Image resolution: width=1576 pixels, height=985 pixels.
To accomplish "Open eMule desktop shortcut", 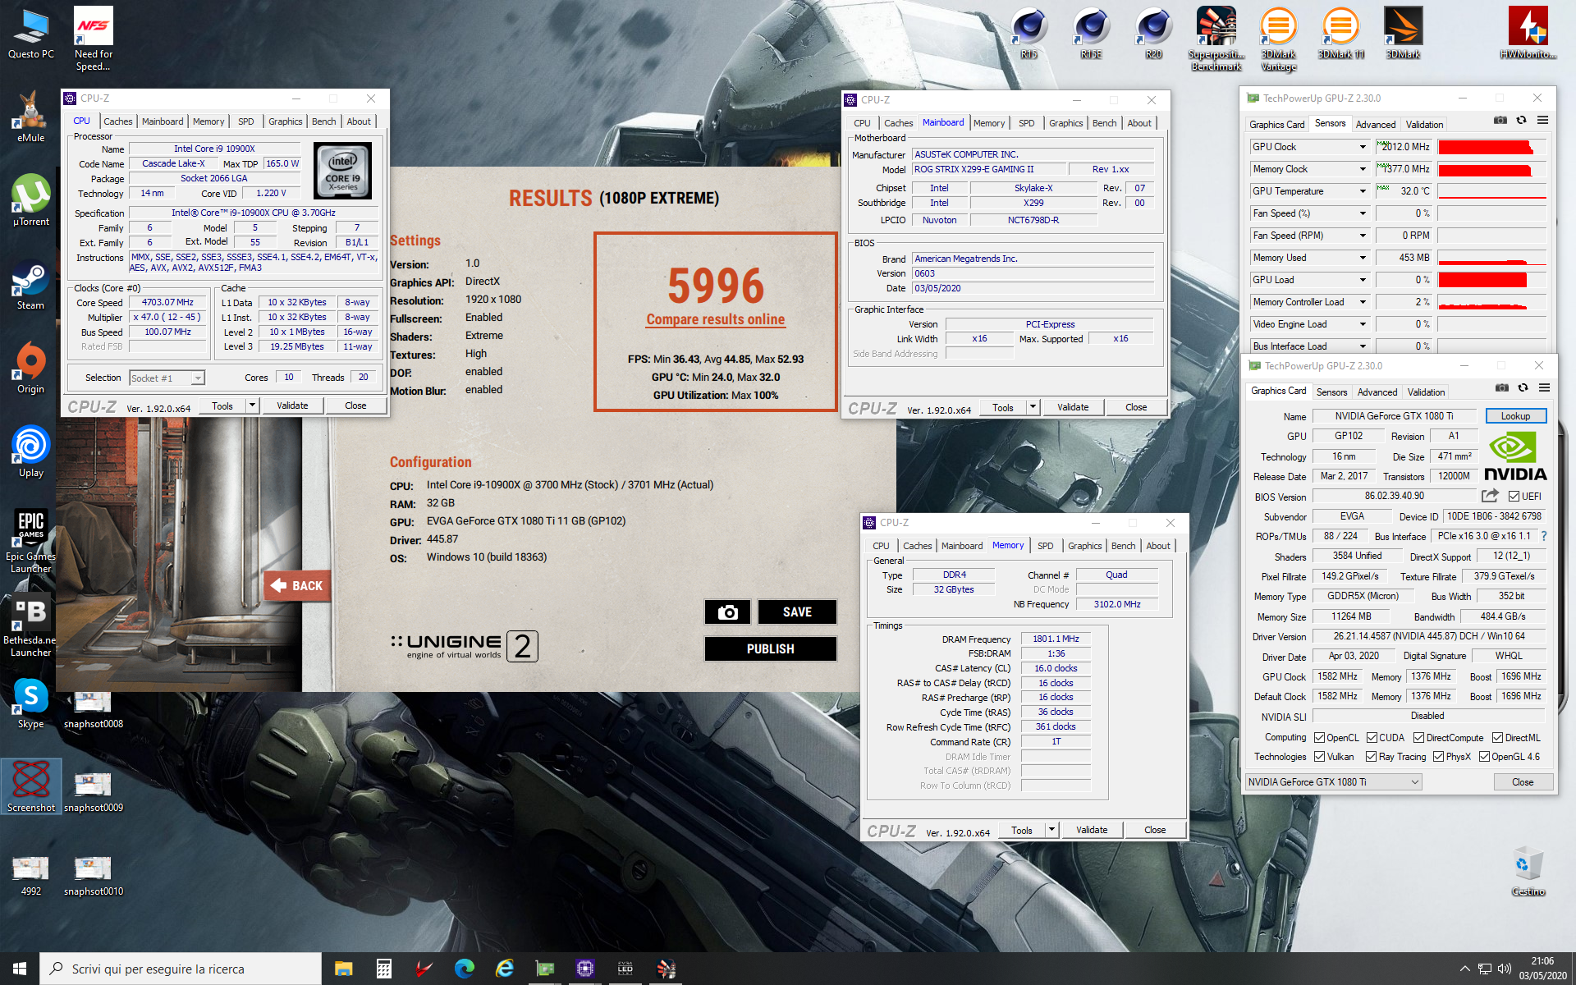I will [31, 117].
